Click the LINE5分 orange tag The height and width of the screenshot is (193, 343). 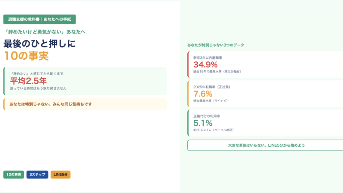(x=60, y=175)
